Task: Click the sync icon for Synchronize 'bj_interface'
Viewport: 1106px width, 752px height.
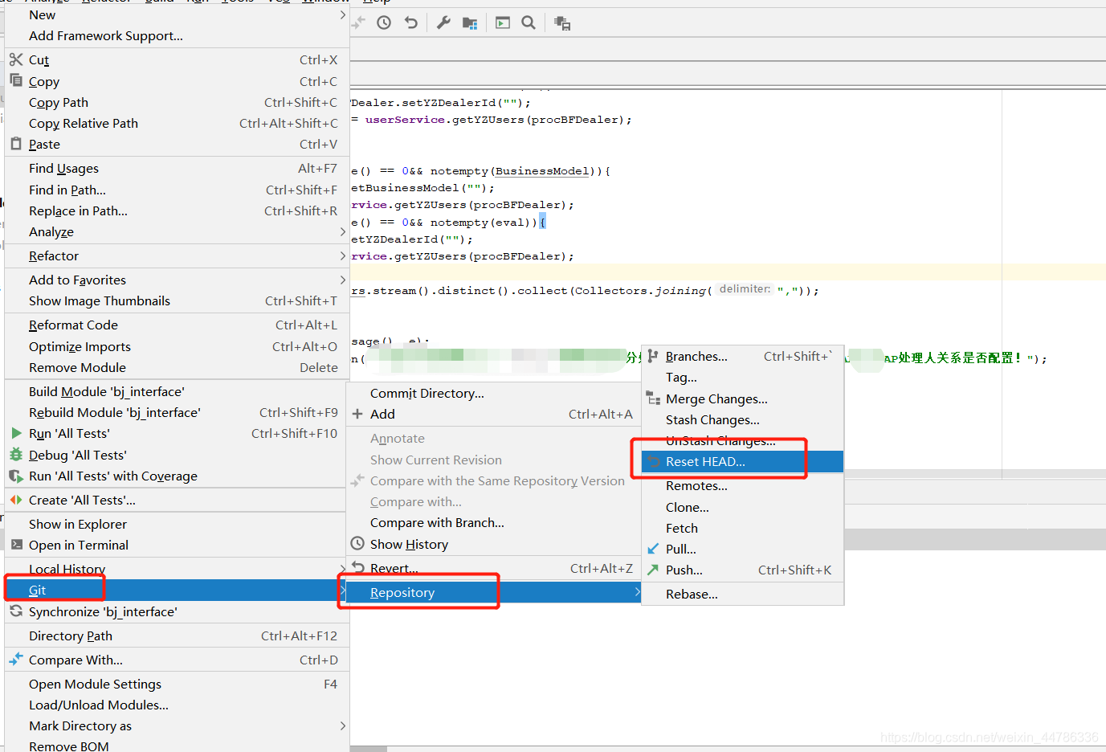Action: 16,611
